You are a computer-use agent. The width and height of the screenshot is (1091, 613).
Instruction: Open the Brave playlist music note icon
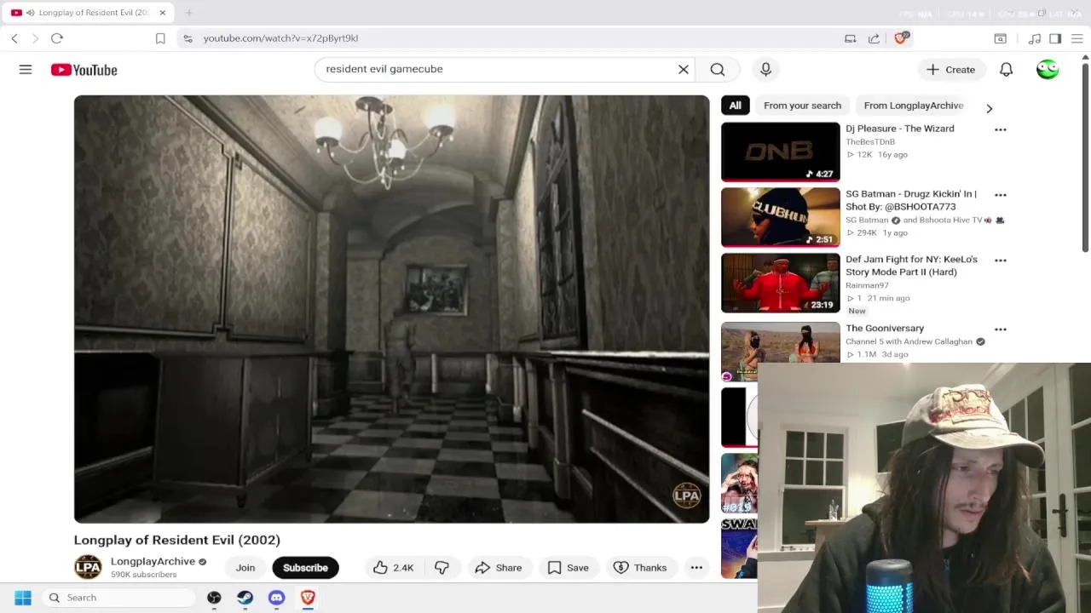[x=1035, y=38]
